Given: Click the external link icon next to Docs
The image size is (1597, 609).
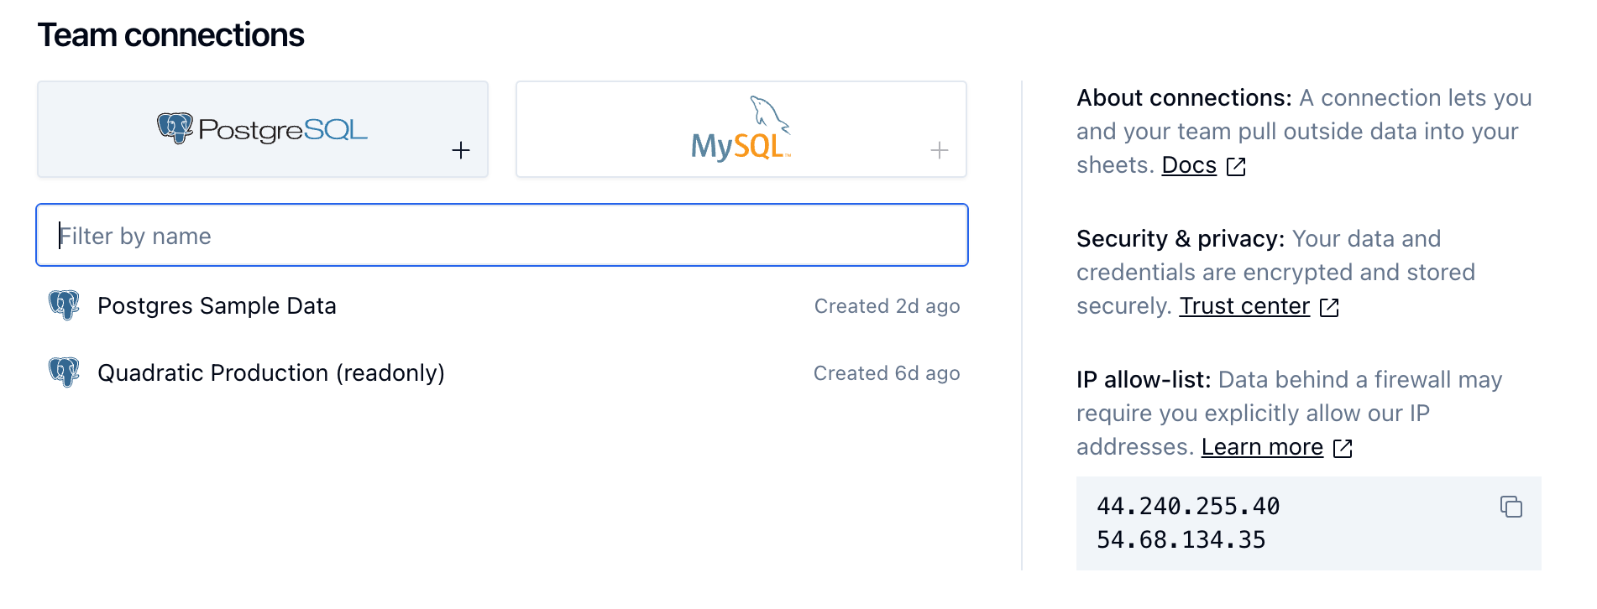Looking at the screenshot, I should 1236,166.
